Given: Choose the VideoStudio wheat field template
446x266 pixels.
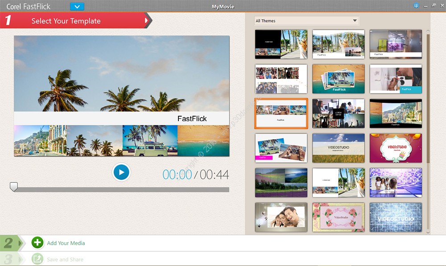Looking at the screenshot, I should (339, 148).
